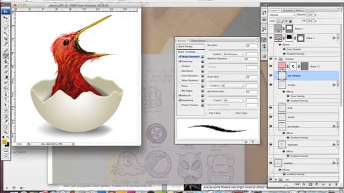The width and height of the screenshot is (344, 193).
Task: Click the Size Jitter value field
Action: (252, 46)
